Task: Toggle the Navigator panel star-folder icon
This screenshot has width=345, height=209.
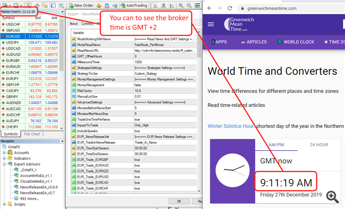Action: (x=45, y=5)
